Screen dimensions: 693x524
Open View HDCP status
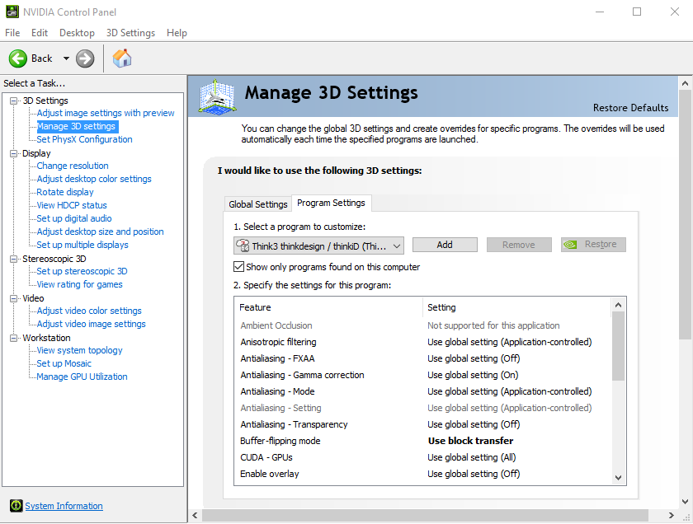72,205
